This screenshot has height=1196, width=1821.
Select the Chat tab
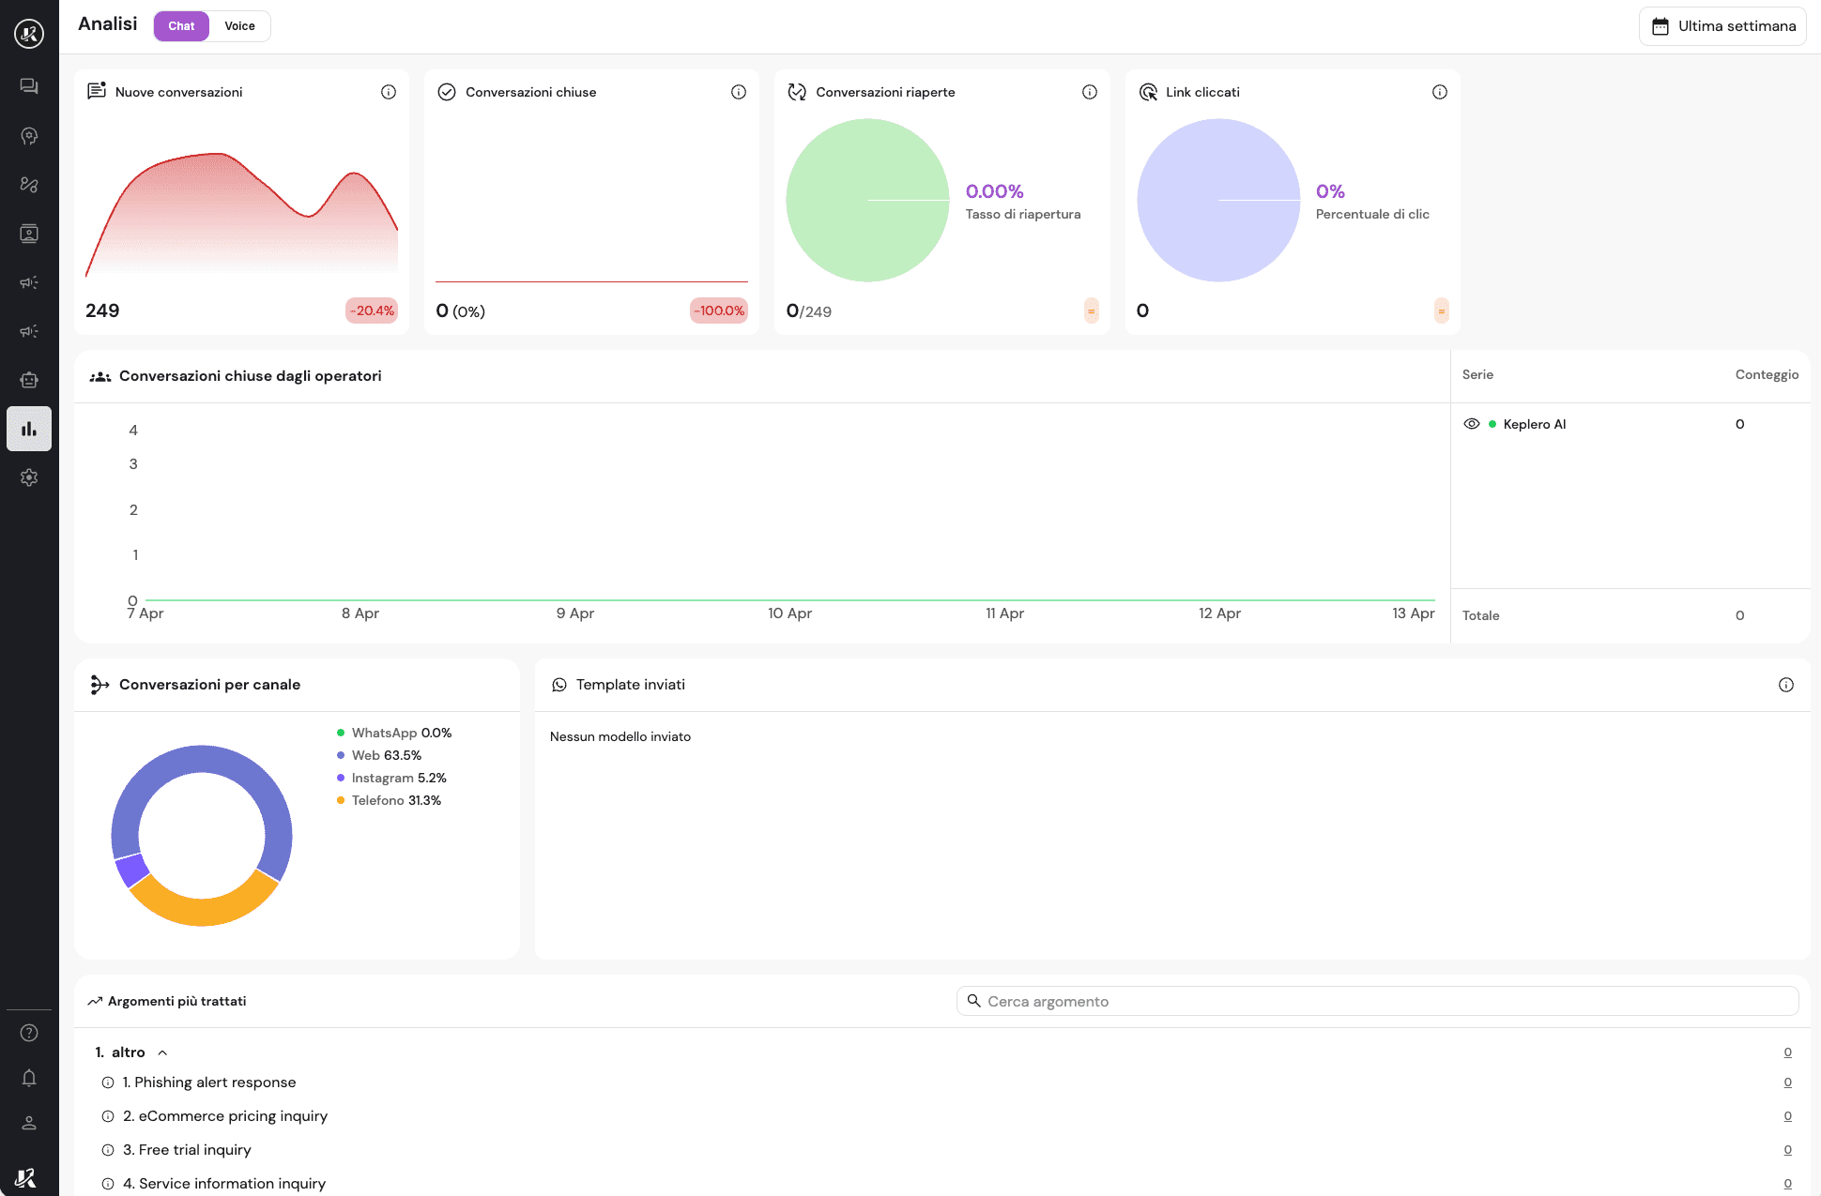(181, 26)
